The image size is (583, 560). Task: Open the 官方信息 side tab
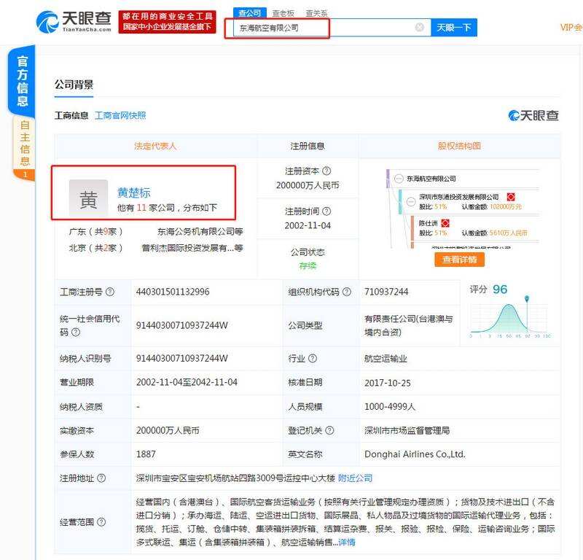23,81
